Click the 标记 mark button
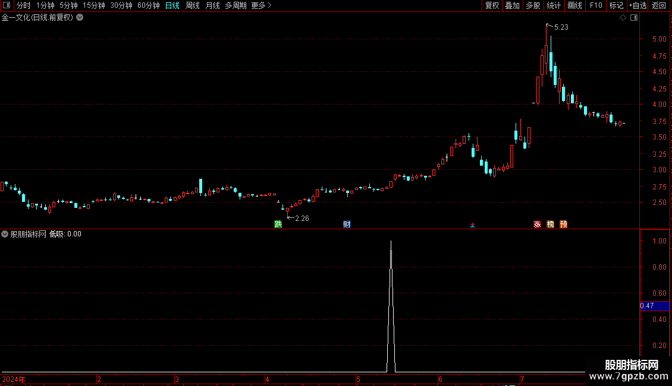The image size is (672, 386). tap(616, 5)
